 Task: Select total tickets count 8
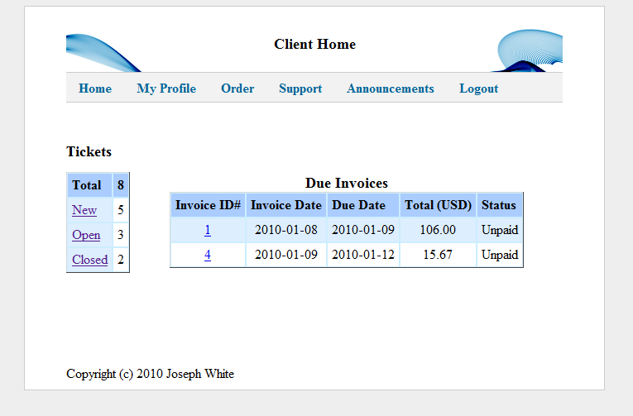click(121, 185)
